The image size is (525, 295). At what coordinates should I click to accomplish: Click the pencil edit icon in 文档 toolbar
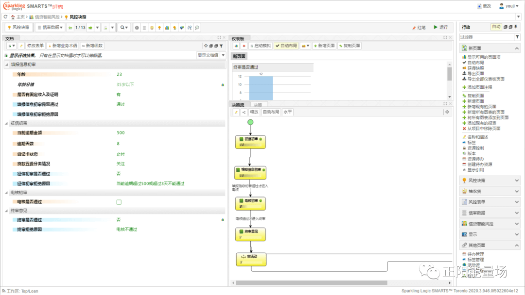[21, 46]
